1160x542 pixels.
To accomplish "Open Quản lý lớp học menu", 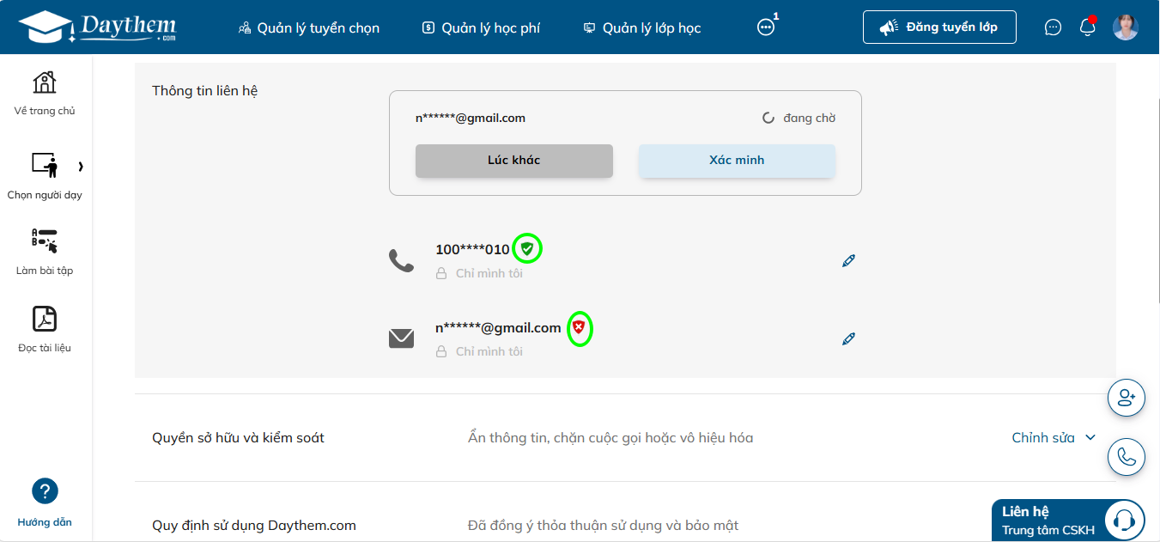I will [641, 27].
